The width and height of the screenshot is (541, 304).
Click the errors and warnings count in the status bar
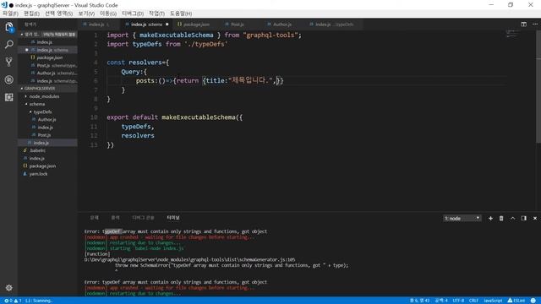pyautogui.click(x=13, y=301)
